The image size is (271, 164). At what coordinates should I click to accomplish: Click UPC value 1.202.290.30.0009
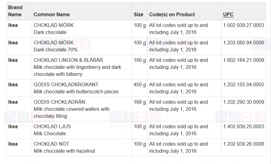click(243, 102)
